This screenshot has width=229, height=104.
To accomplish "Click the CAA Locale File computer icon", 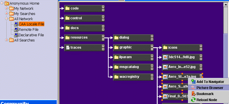I will pos(16,24).
